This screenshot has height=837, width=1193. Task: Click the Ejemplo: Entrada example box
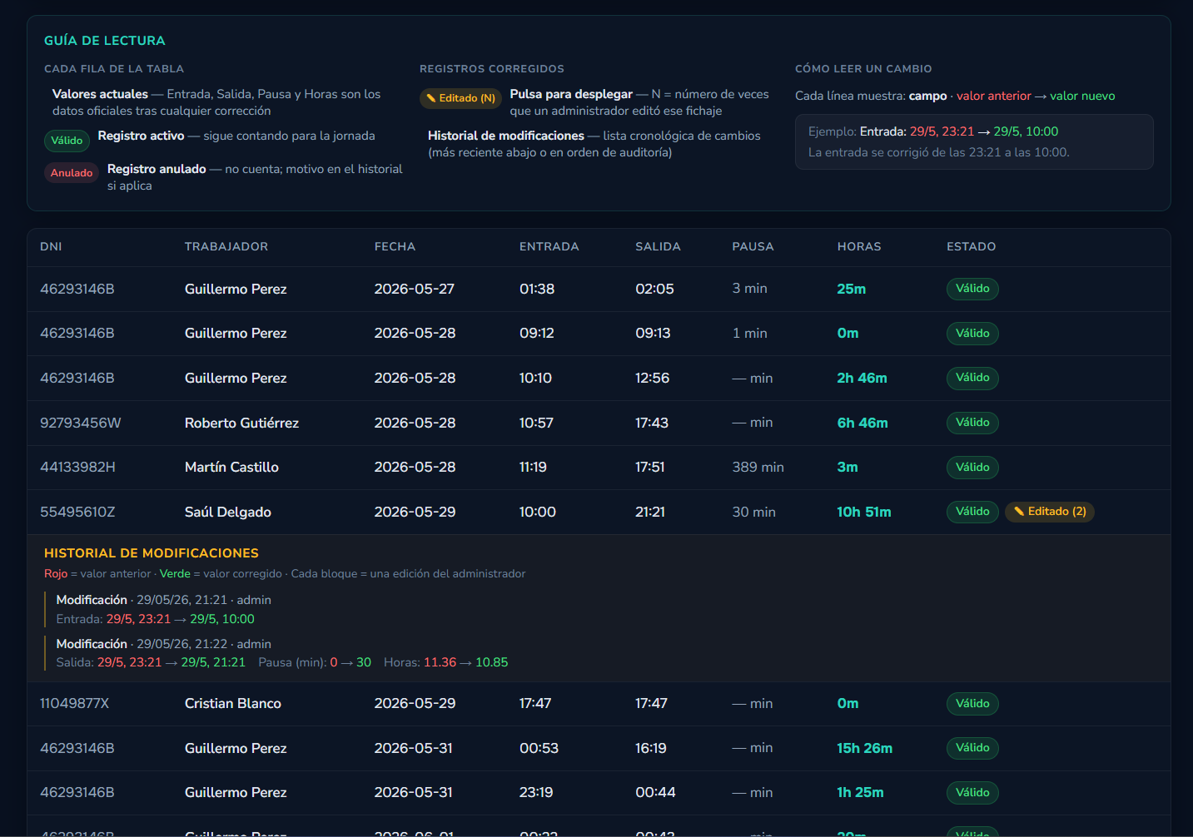(974, 141)
